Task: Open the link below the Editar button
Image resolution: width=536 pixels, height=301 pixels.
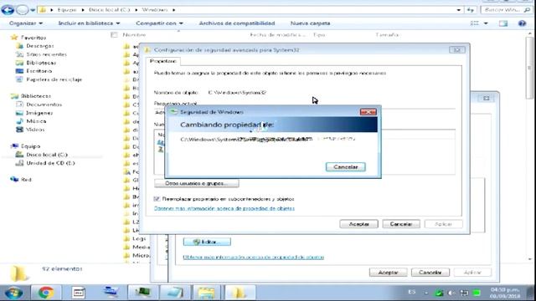Action: [253, 257]
